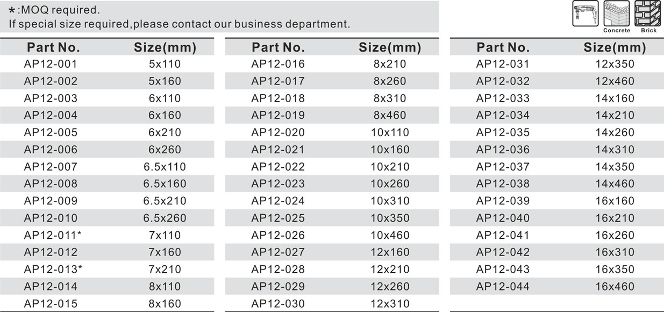Viewport: 664px width, 312px height.
Task: Click the 16x460 size value
Action: (x=615, y=286)
